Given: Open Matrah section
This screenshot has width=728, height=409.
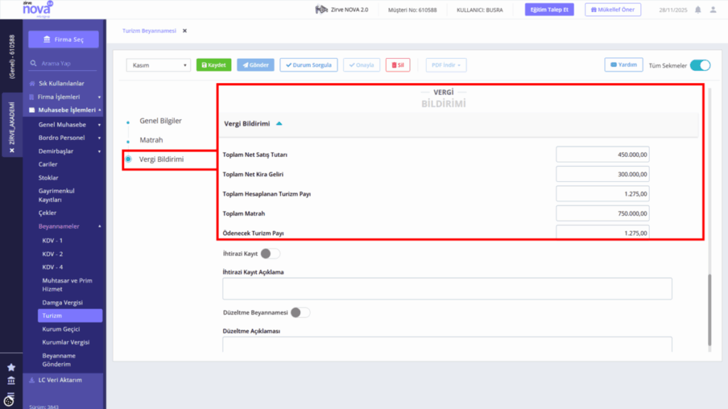Looking at the screenshot, I should click(151, 140).
